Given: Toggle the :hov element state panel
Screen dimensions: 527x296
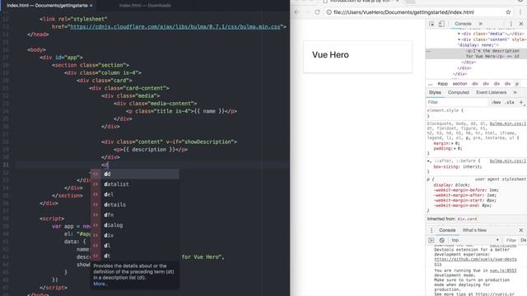Looking at the screenshot, I should (x=496, y=102).
